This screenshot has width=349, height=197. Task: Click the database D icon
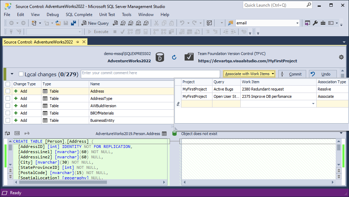click(x=160, y=57)
